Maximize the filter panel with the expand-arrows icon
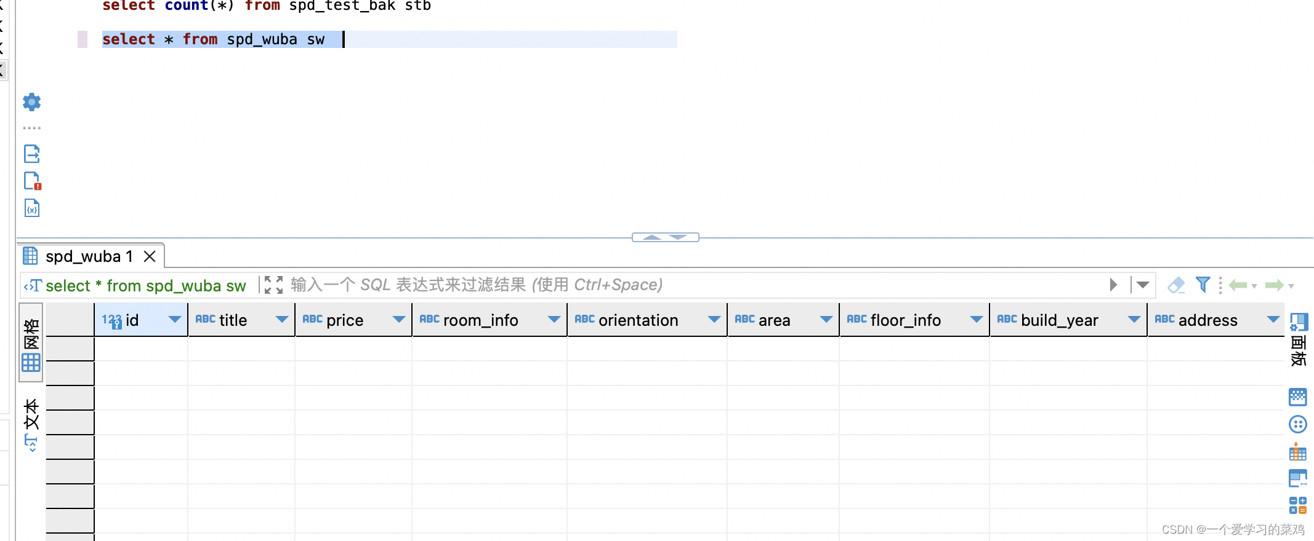This screenshot has width=1314, height=541. point(273,285)
